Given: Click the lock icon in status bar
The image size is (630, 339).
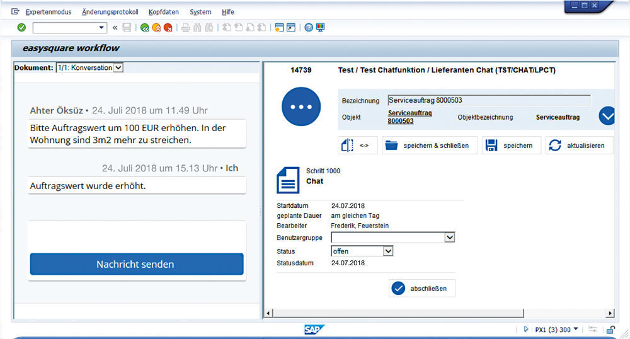Looking at the screenshot, I should coord(610,330).
